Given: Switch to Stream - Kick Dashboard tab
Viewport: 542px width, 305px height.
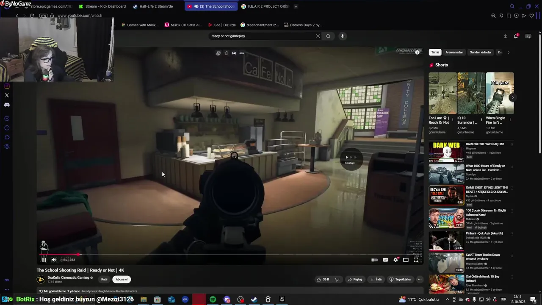Looking at the screenshot, I should tap(102, 6).
